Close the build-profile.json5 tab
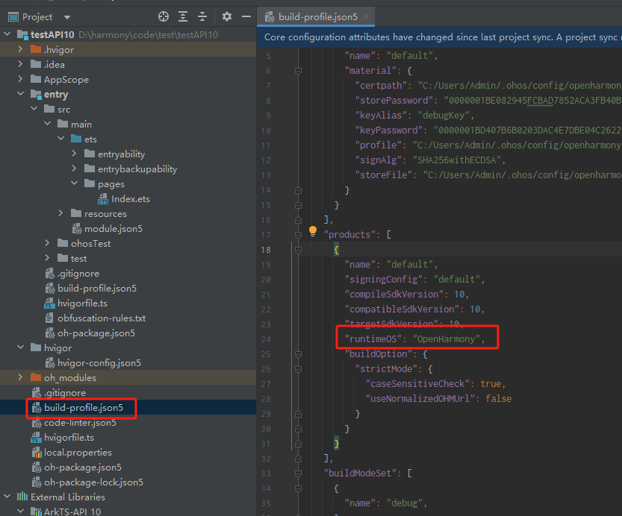Screen dimensions: 622x516 366,16
